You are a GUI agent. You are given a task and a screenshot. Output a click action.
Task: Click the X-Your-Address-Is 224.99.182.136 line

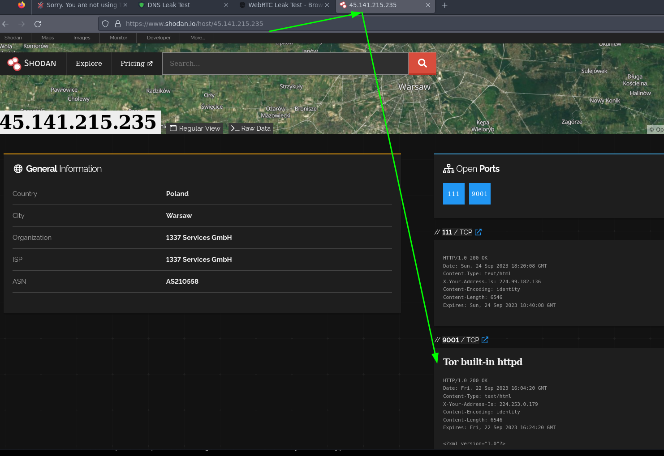pos(492,282)
